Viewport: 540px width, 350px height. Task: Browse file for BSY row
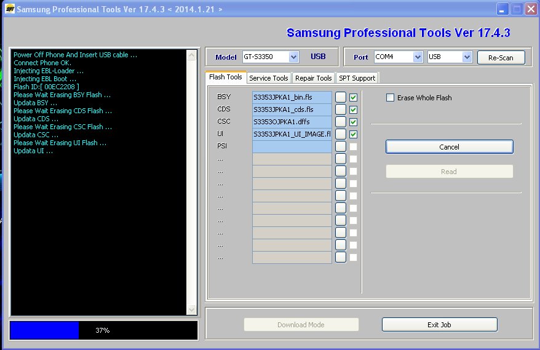(x=341, y=97)
